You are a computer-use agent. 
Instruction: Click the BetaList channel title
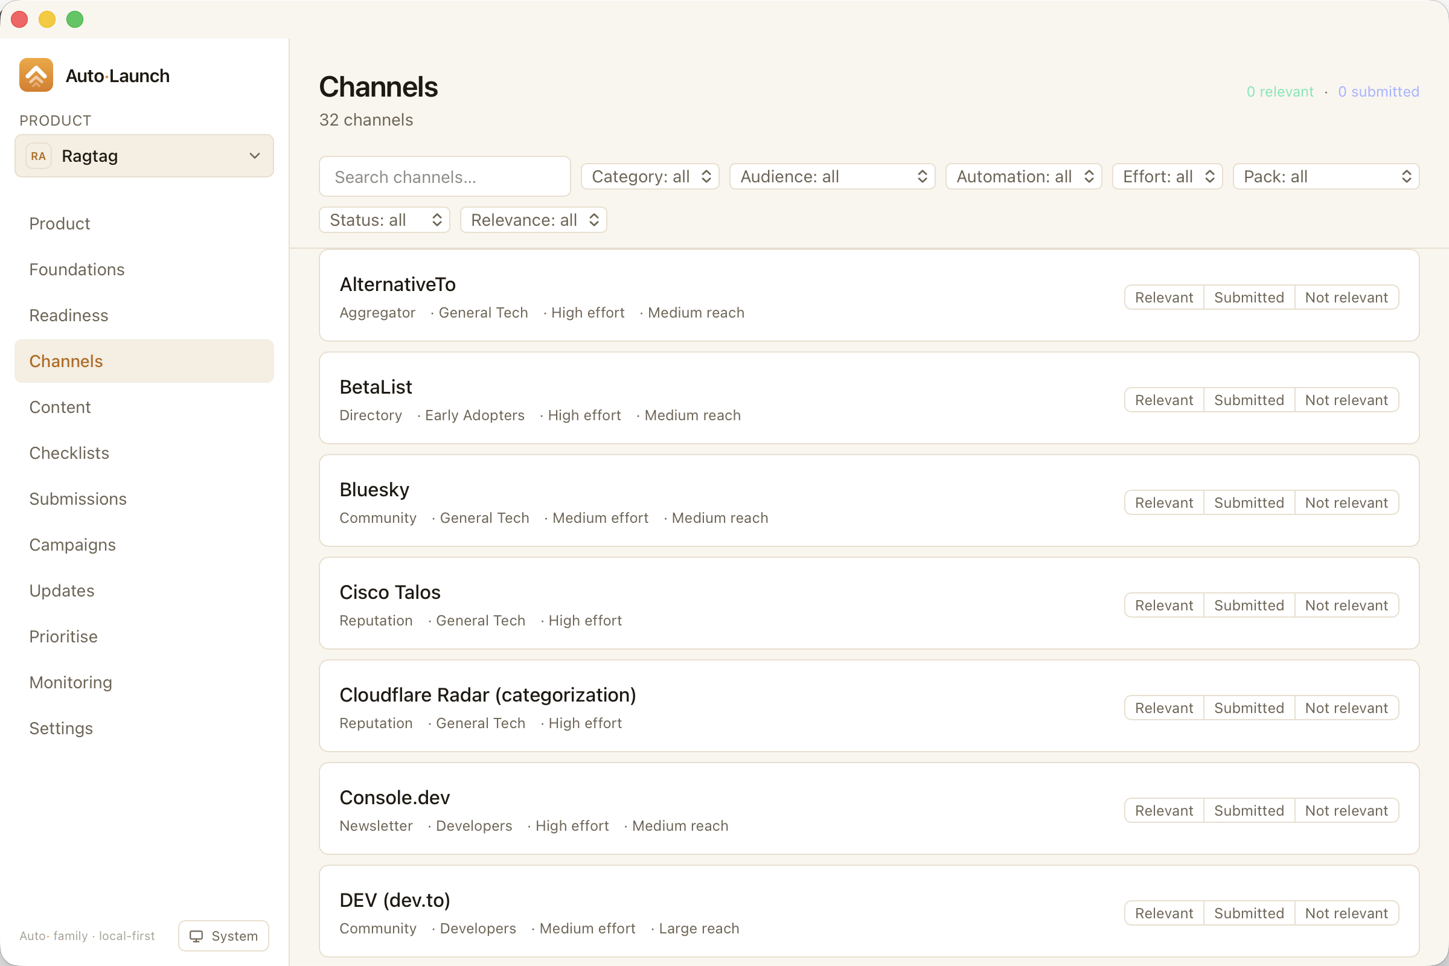point(376,387)
